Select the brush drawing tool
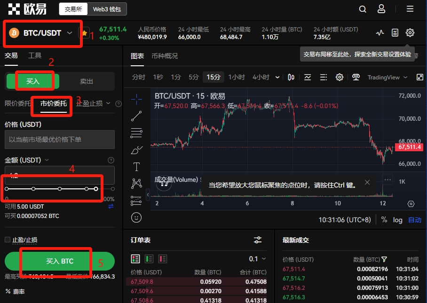 (136, 150)
